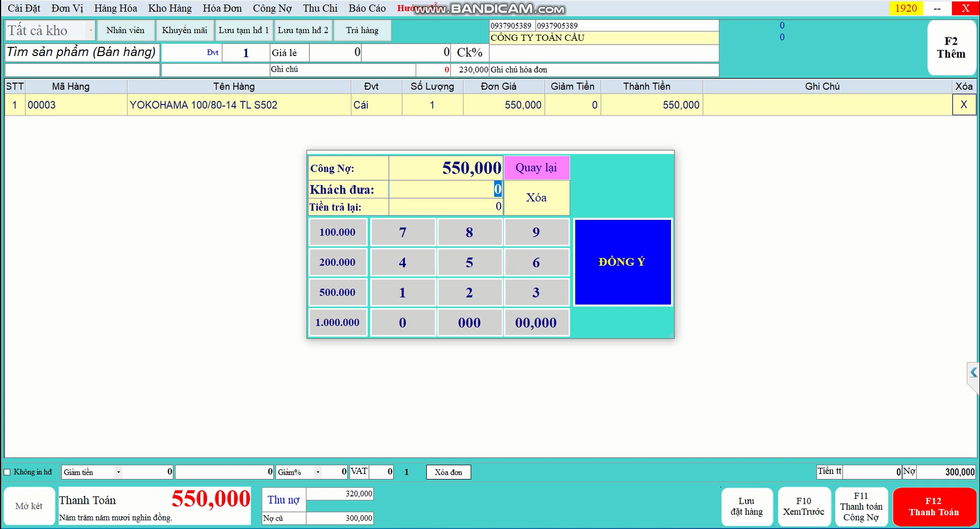Toggle the Không in hđ checkbox
This screenshot has width=980, height=529.
click(x=8, y=472)
